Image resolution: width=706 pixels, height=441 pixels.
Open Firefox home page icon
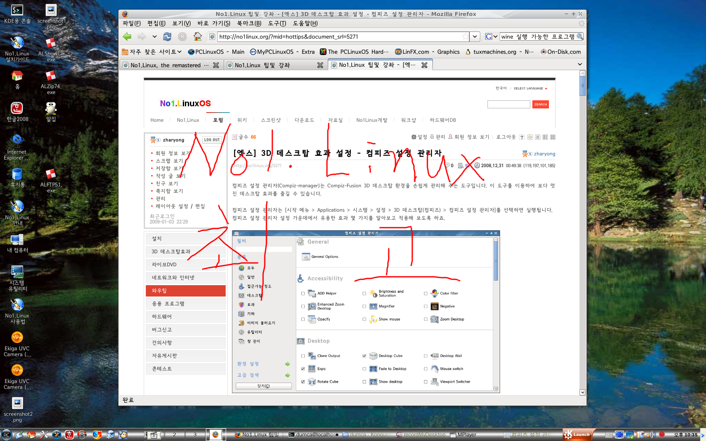[198, 37]
